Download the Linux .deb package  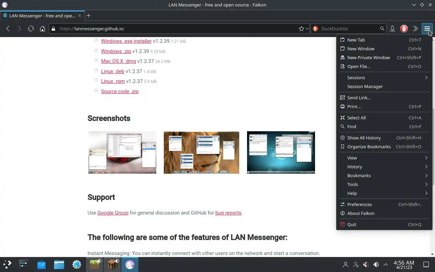[112, 71]
